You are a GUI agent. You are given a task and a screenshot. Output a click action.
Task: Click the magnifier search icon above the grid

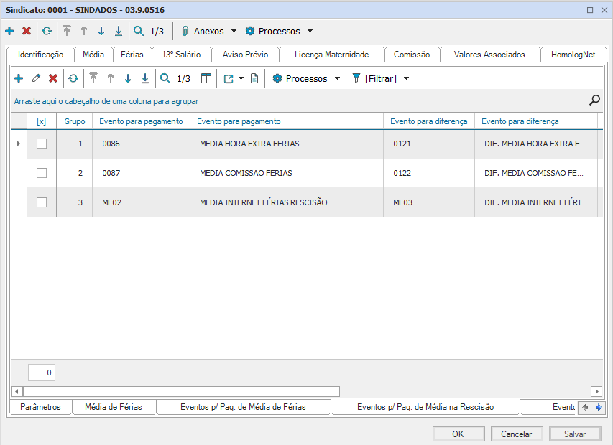(594, 100)
